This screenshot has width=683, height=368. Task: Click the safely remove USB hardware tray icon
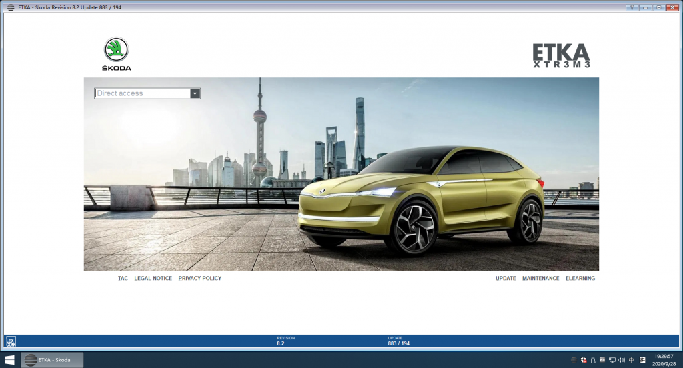(593, 360)
